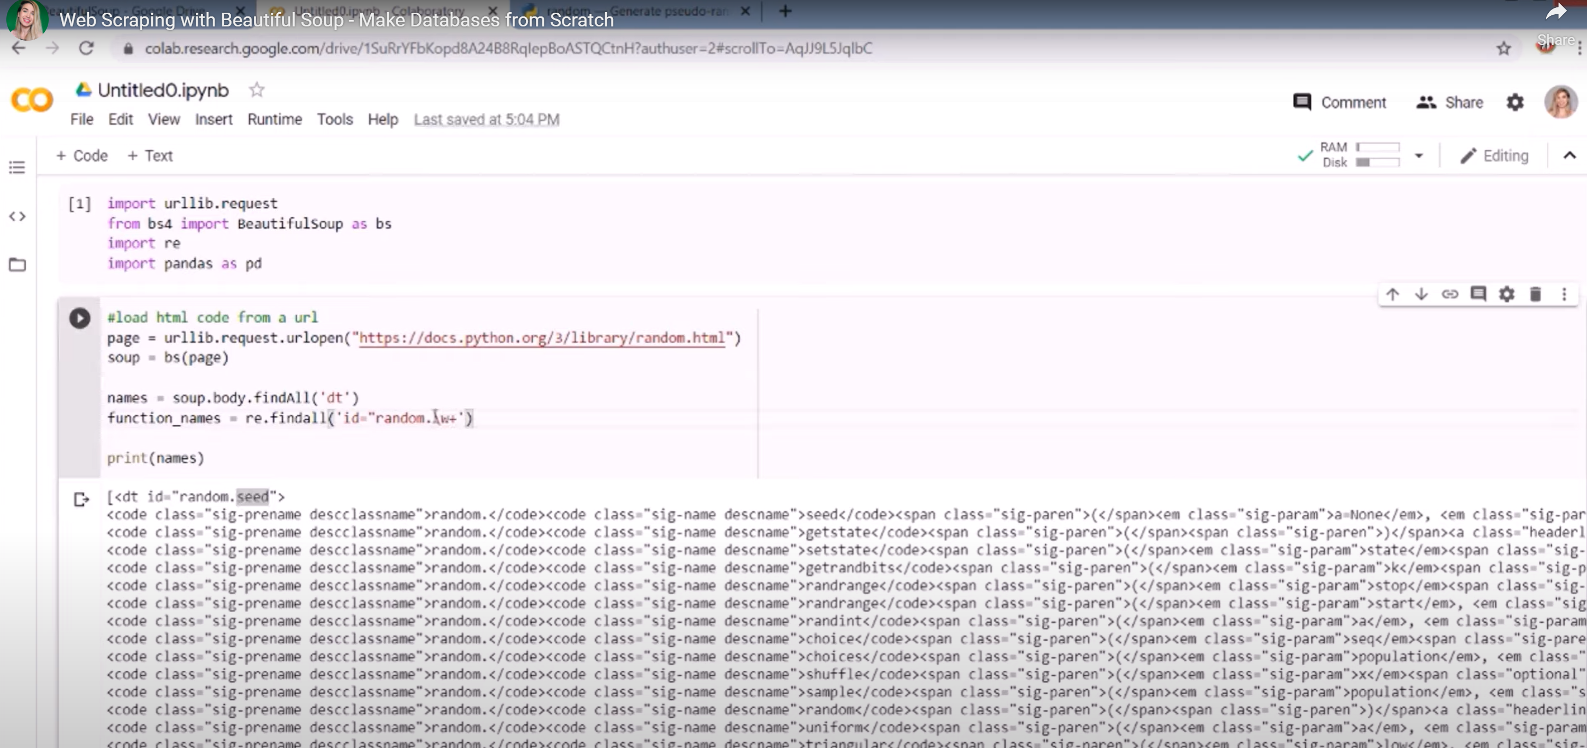Click the browser address bar URL
Screen dimensions: 1587x748
pos(508,48)
